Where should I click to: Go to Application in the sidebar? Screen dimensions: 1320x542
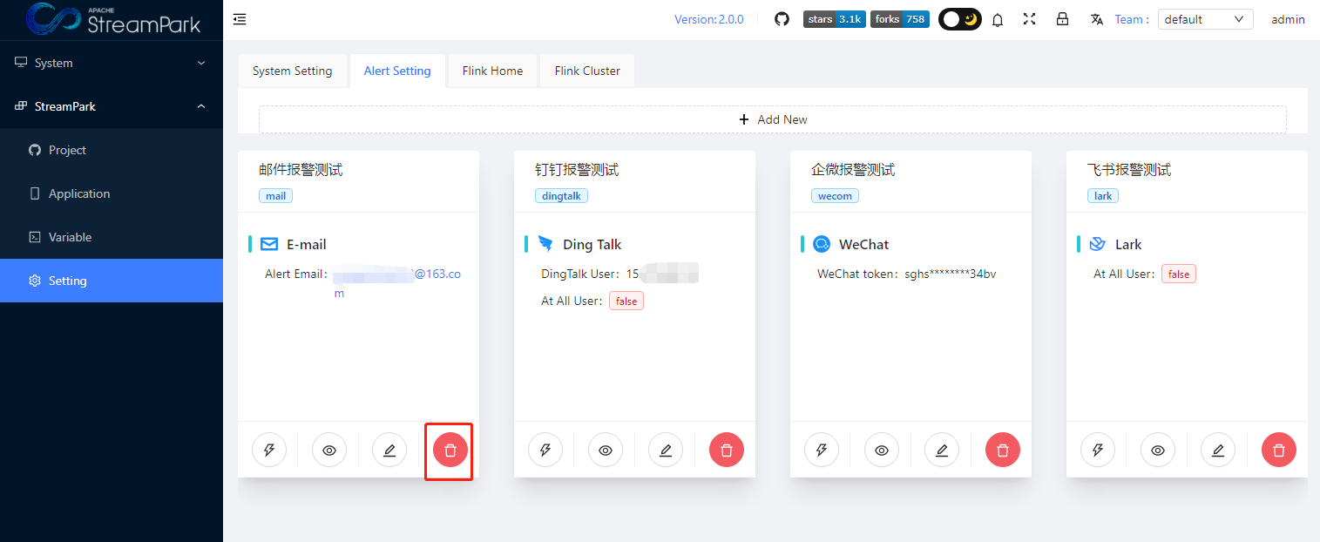[x=79, y=193]
